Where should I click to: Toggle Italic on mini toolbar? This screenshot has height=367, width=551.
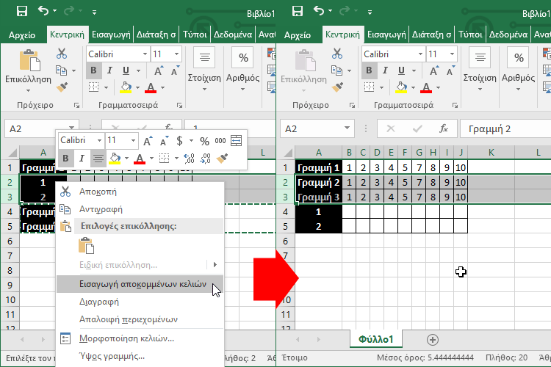(x=82, y=159)
